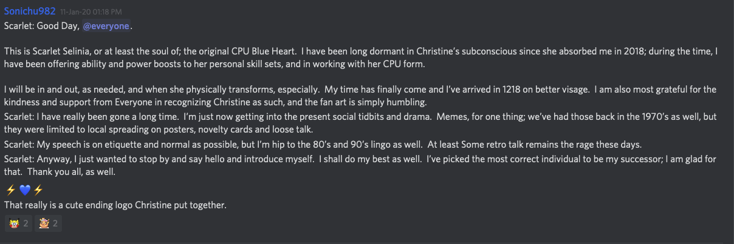Viewport: 734px width, 244px height.
Task: Click the first lightning bolt emoji
Action: click(10, 190)
